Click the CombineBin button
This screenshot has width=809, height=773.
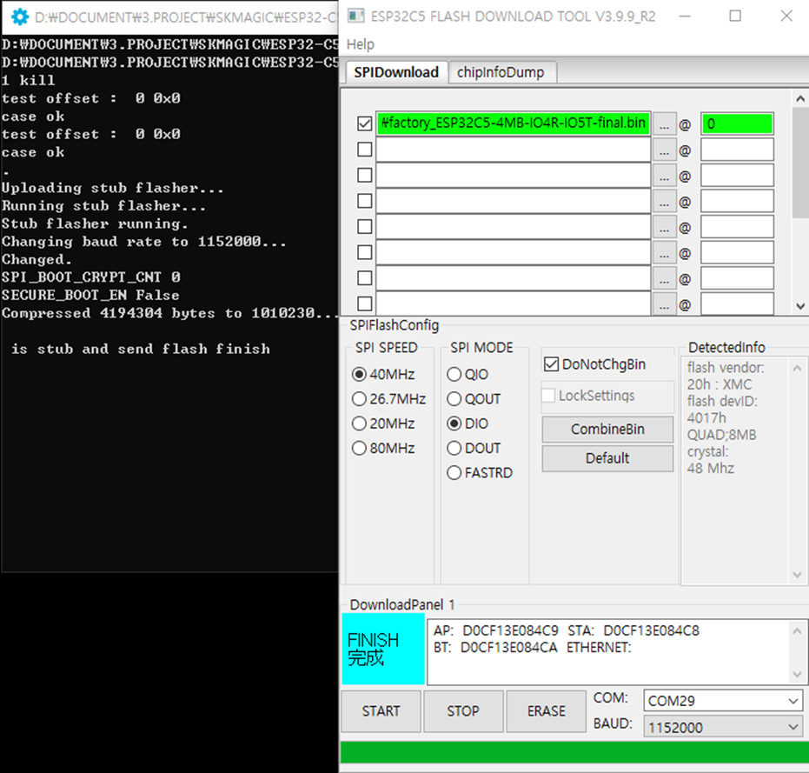pos(607,429)
